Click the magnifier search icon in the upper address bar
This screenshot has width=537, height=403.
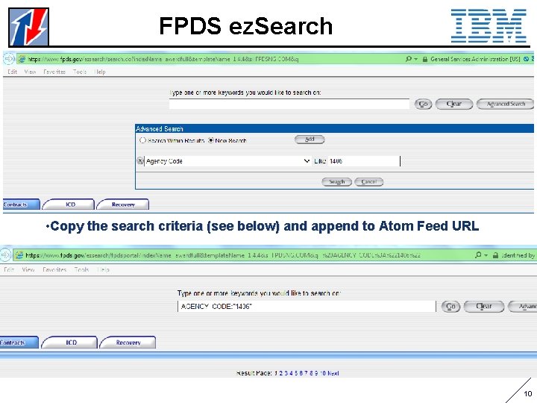tap(408, 59)
